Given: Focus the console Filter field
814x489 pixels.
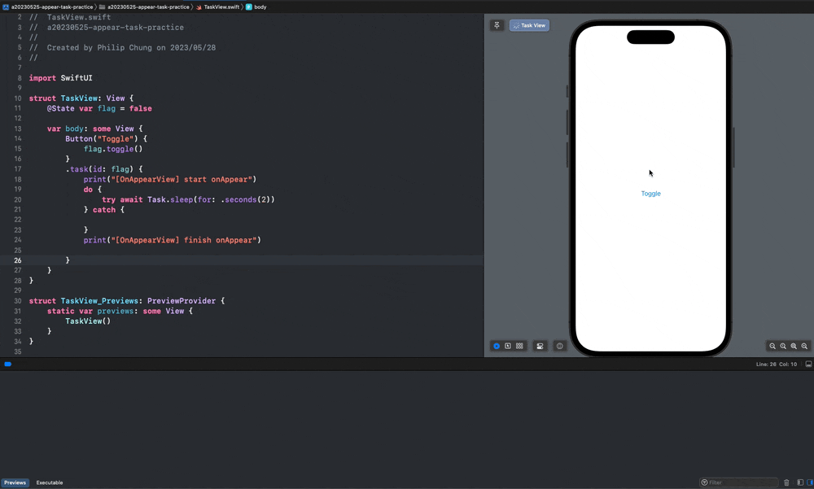Looking at the screenshot, I should coord(738,482).
